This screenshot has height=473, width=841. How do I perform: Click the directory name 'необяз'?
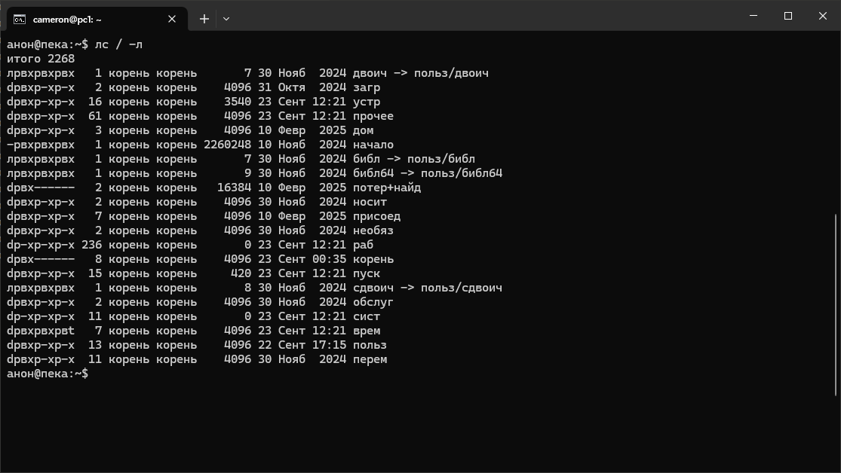(373, 230)
